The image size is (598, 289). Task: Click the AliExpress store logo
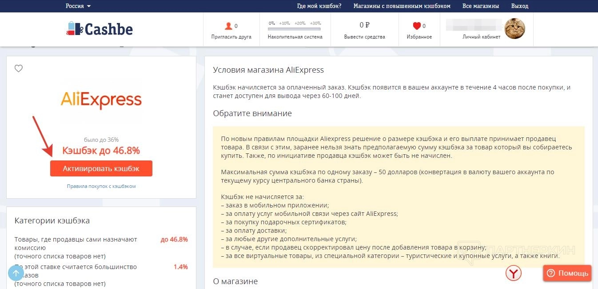click(x=101, y=100)
